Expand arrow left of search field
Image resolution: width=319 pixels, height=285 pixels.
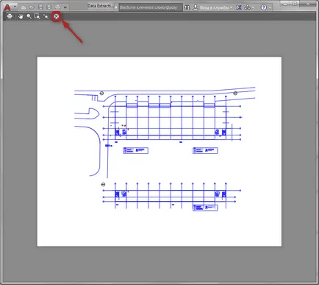[x=116, y=7]
